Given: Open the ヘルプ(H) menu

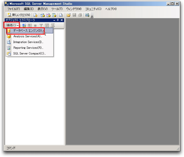Looking at the screenshot, I should point(111,9).
